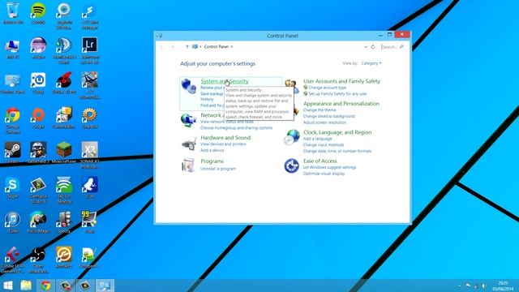Open the Focus Magic desktop shortcut
The width and height of the screenshot is (519, 292).
pos(38,222)
